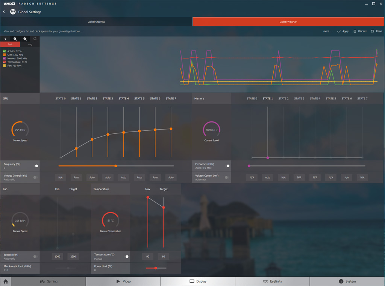Click the GPU frequency percent slider handle
Screen dimensions: 385x286
pyautogui.click(x=116, y=166)
